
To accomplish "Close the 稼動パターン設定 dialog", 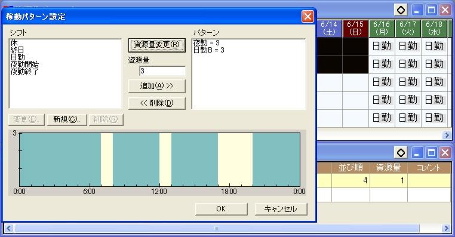I will click(308, 16).
